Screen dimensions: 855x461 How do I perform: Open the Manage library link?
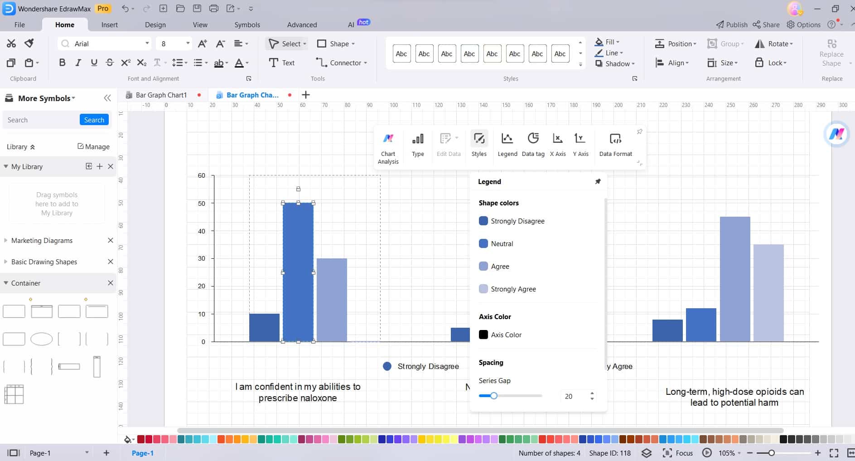point(93,146)
